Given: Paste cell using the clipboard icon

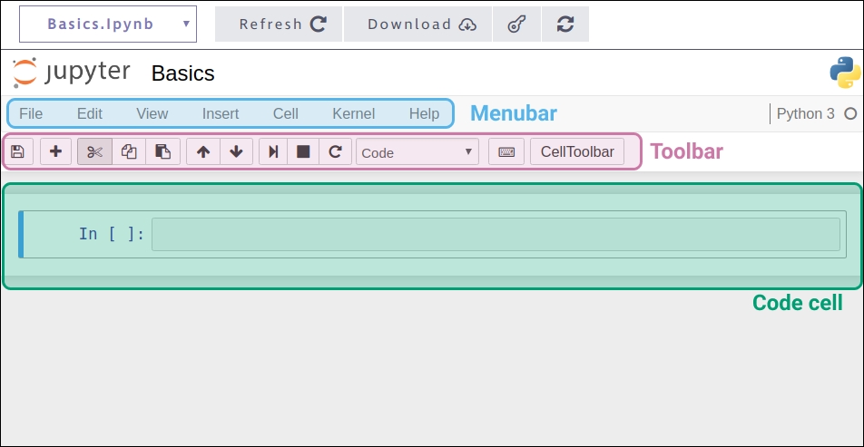Looking at the screenshot, I should click(162, 151).
